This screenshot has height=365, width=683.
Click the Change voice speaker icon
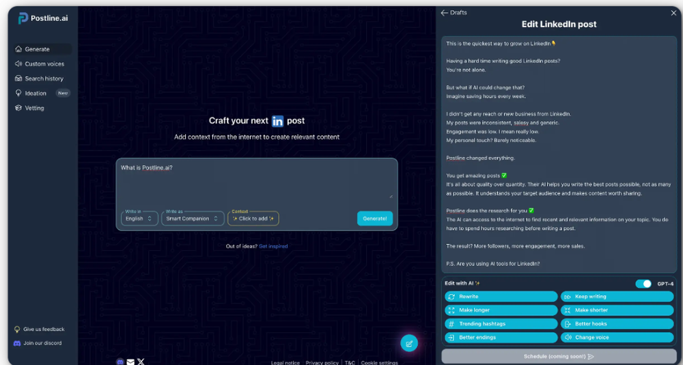click(567, 337)
